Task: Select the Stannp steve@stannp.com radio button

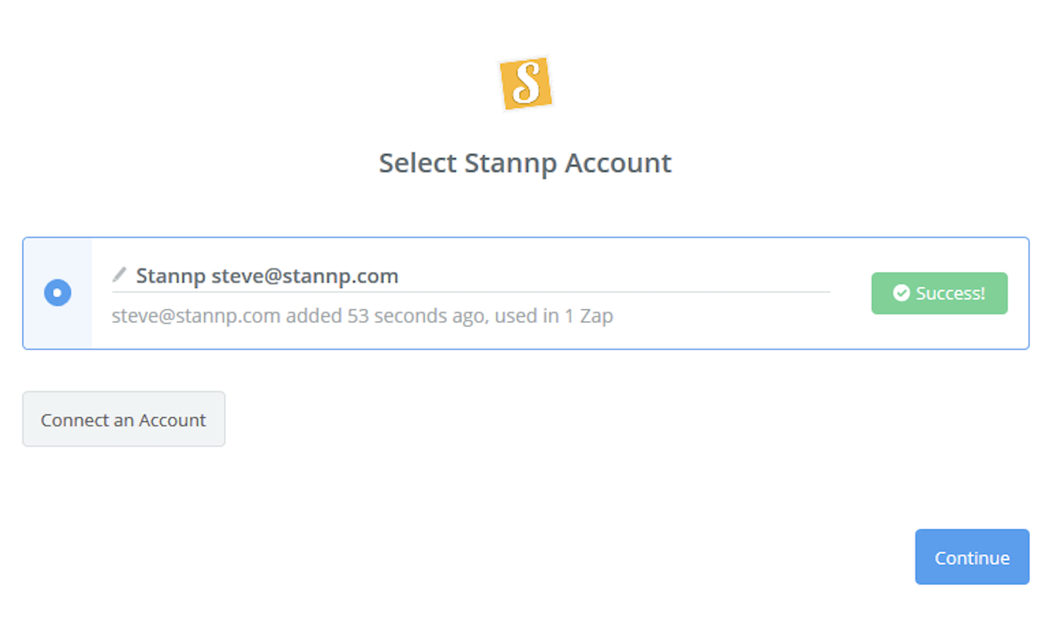Action: click(57, 293)
